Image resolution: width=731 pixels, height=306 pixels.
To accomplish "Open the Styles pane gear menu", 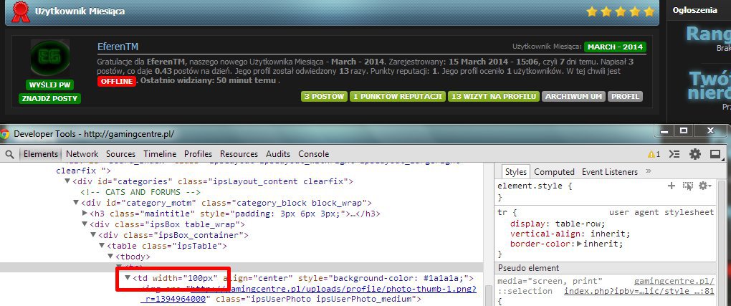I will (x=704, y=186).
